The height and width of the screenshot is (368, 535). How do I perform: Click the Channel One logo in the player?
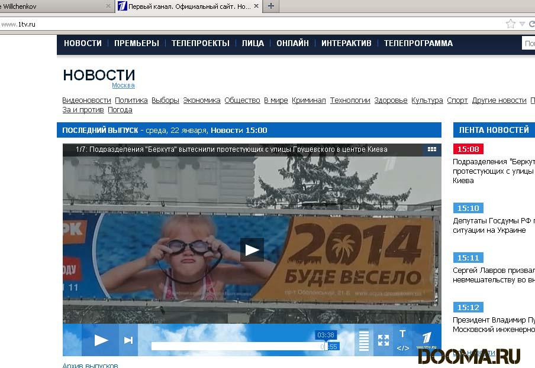tap(427, 340)
